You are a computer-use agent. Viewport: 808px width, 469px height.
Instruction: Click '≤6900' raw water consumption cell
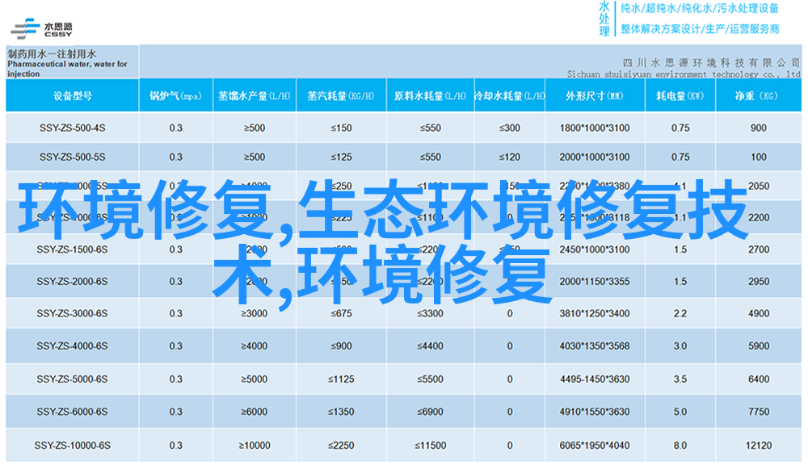click(431, 412)
